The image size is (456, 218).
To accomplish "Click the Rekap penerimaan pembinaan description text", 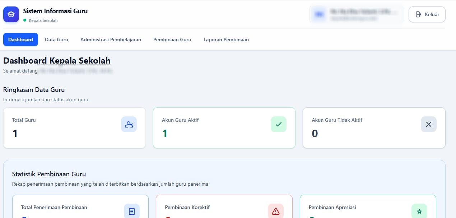I will tap(111, 184).
